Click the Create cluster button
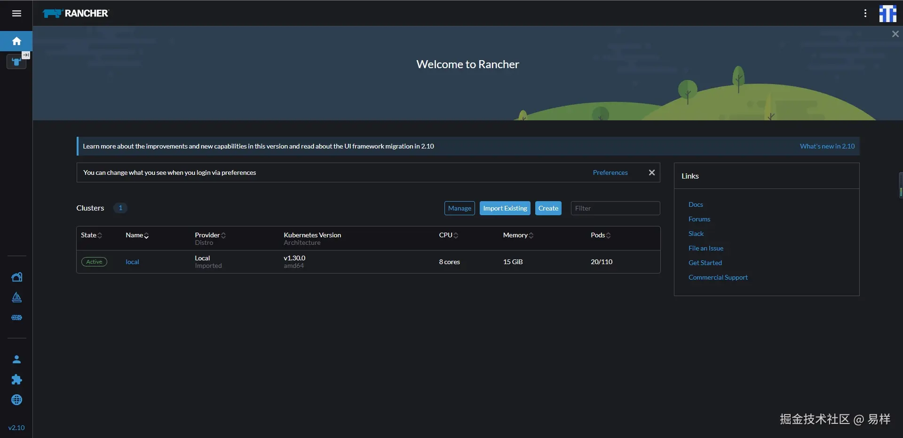 548,208
